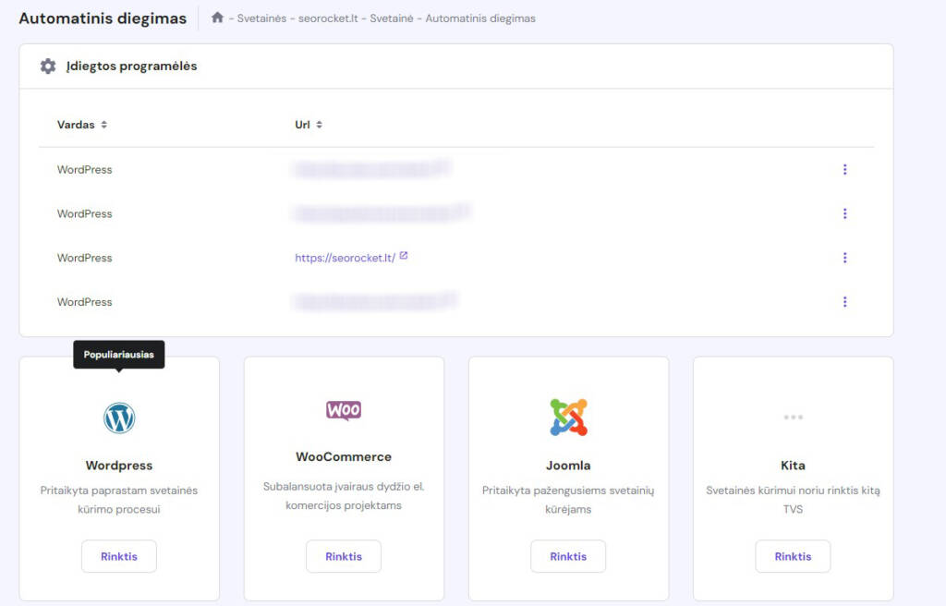Click the blurred URL in first row
The height and width of the screenshot is (606, 946).
coord(372,169)
